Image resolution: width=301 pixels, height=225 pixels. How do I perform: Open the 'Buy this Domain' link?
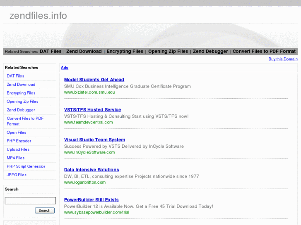(x=283, y=59)
